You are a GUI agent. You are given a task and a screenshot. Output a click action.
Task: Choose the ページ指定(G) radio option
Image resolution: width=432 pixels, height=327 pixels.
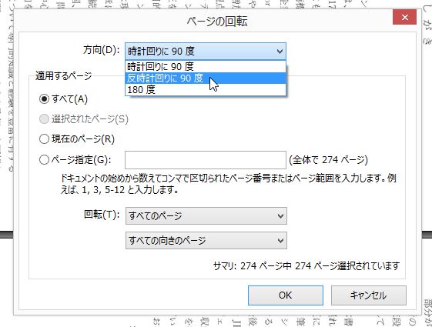pos(44,159)
